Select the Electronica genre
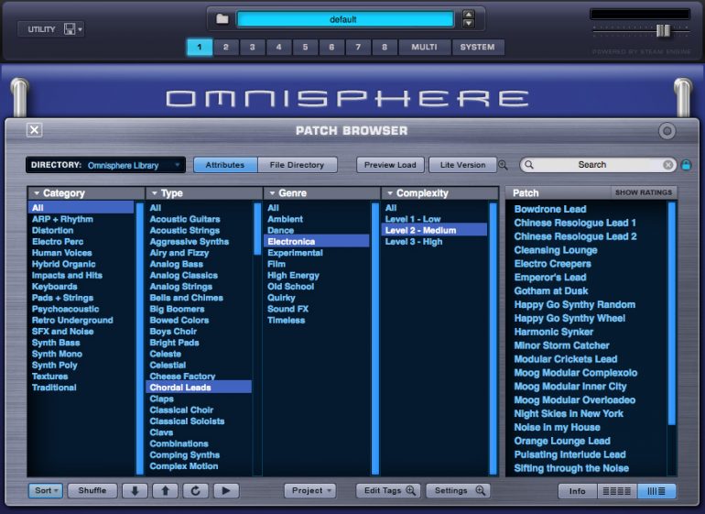This screenshot has width=705, height=514. pos(317,242)
